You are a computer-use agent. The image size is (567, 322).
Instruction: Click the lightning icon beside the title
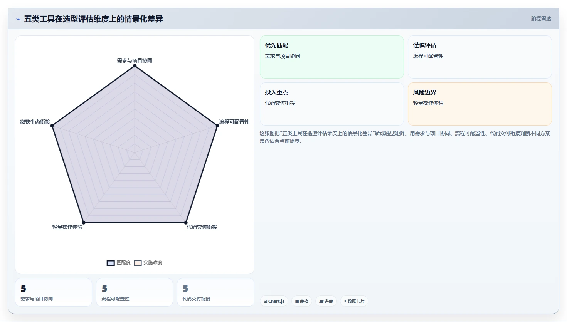(x=18, y=19)
